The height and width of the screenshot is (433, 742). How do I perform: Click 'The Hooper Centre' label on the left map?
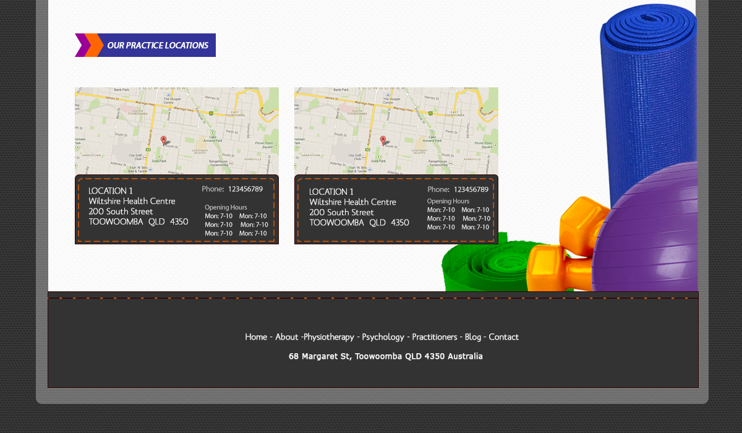(171, 100)
